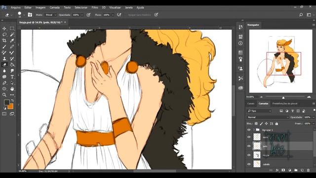Change screen mode at toolbox bottom
The width and height of the screenshot is (316, 178).
tap(12, 114)
